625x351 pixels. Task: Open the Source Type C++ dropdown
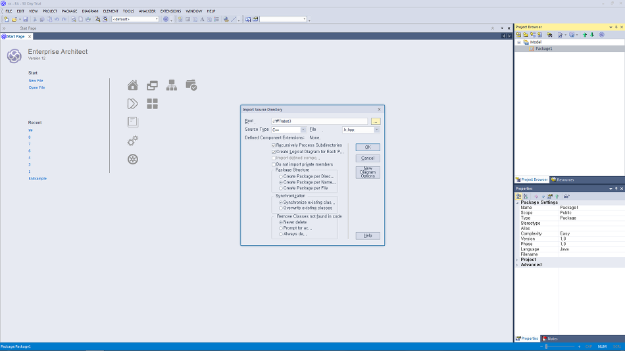click(303, 130)
